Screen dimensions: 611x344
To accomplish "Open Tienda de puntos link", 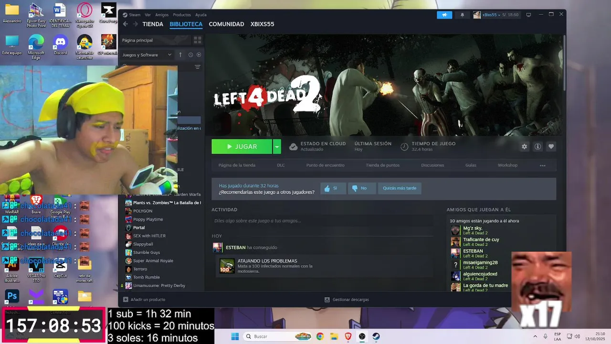I will (383, 165).
